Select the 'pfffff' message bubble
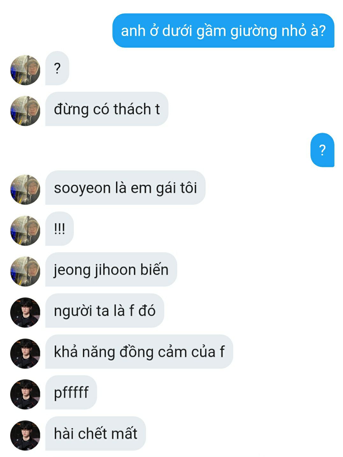The width and height of the screenshot is (343, 457). [x=71, y=392]
